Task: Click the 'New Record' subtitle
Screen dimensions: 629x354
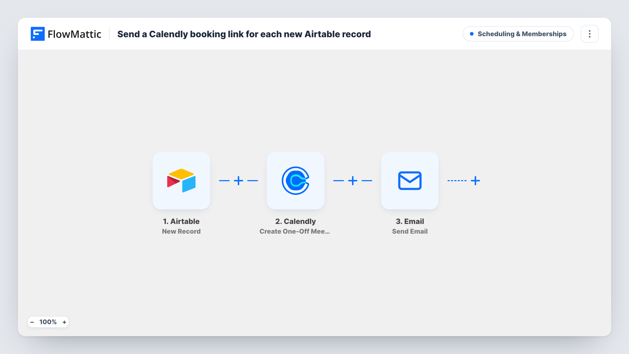Action: pyautogui.click(x=181, y=231)
